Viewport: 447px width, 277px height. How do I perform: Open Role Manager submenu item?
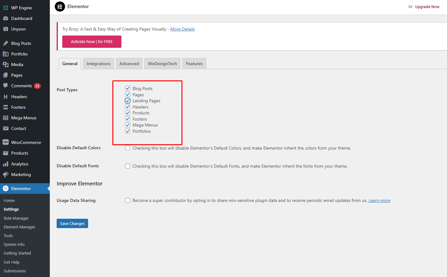point(16,218)
